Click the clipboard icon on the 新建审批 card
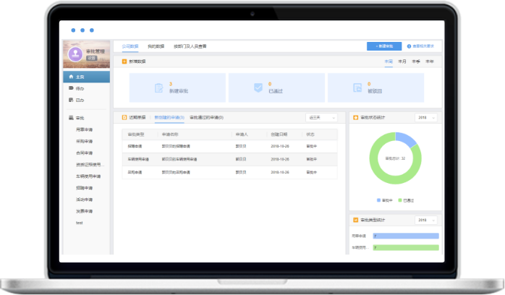 point(158,87)
